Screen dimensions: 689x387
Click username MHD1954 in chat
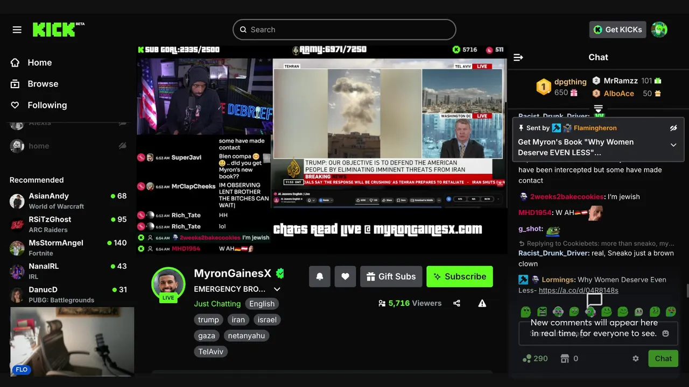click(535, 213)
